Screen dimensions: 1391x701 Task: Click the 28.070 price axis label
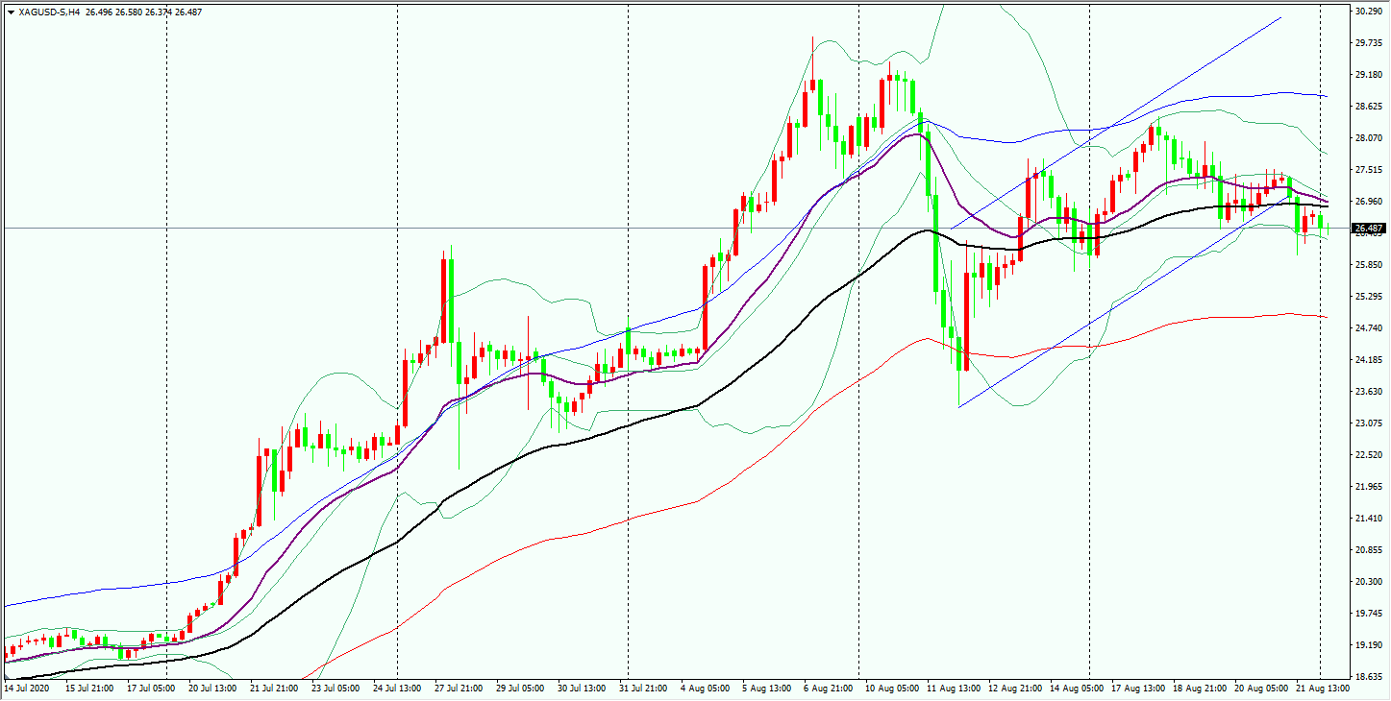pyautogui.click(x=1368, y=138)
